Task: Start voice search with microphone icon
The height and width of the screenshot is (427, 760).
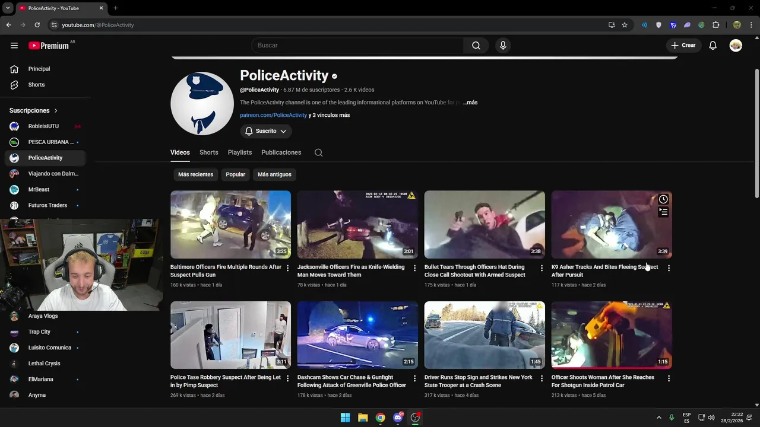Action: [503, 45]
